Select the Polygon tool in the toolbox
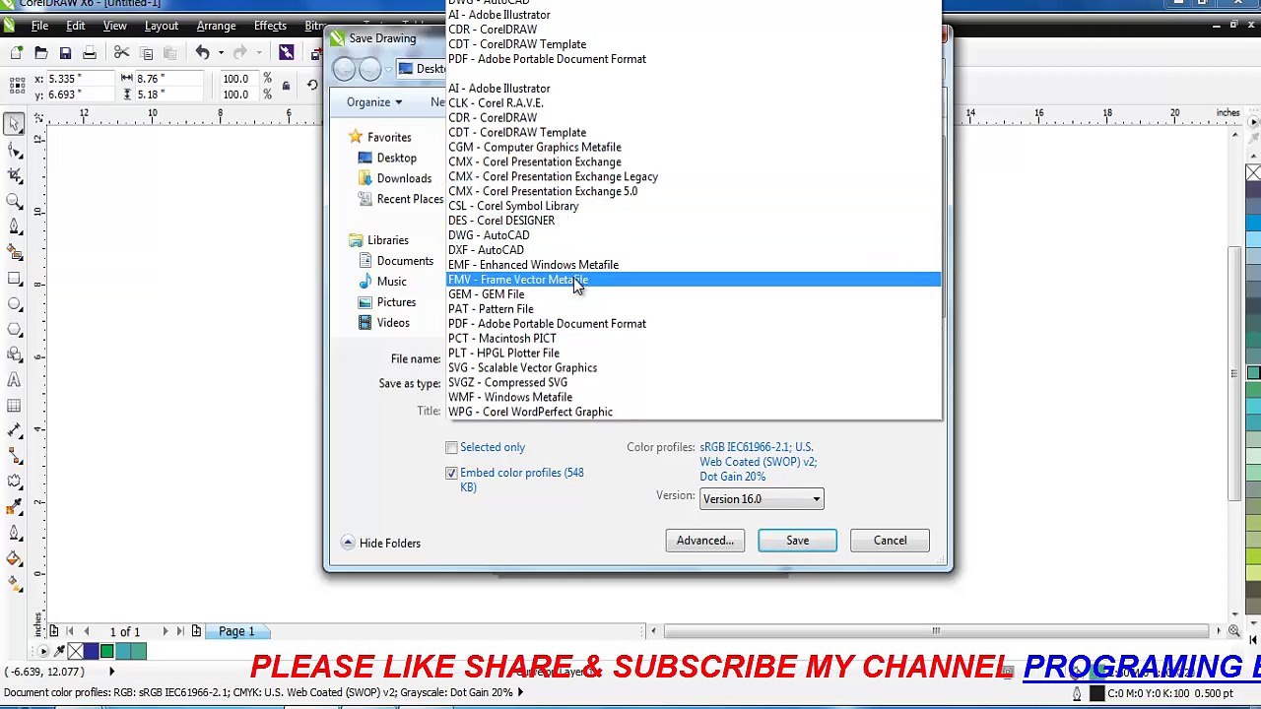The image size is (1261, 709). tap(14, 329)
